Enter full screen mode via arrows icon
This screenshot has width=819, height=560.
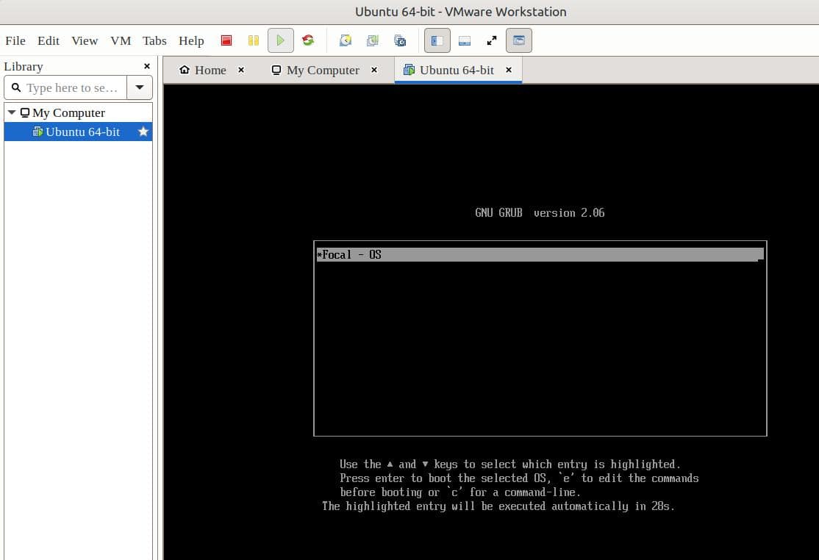click(x=492, y=40)
